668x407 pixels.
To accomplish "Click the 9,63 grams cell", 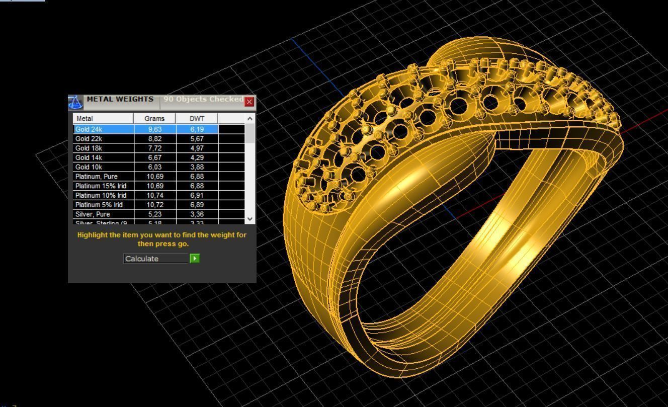I will point(155,129).
